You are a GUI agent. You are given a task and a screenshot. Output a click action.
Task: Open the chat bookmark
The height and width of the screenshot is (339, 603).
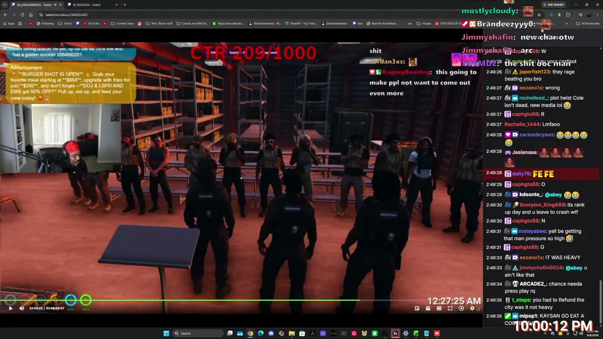click(358, 24)
